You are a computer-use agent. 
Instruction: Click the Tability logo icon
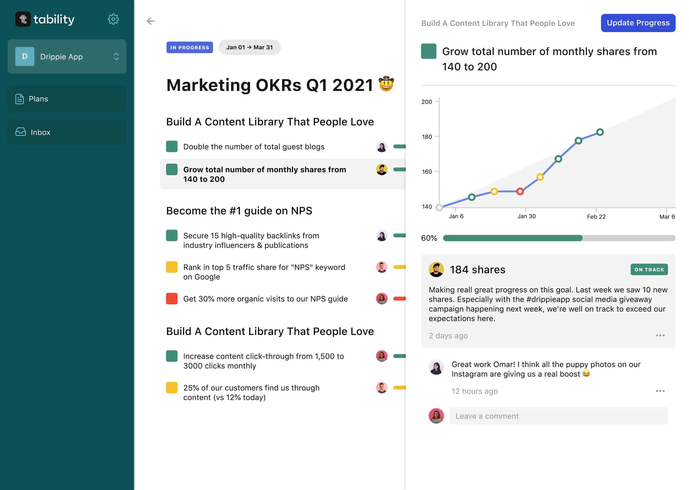click(23, 19)
